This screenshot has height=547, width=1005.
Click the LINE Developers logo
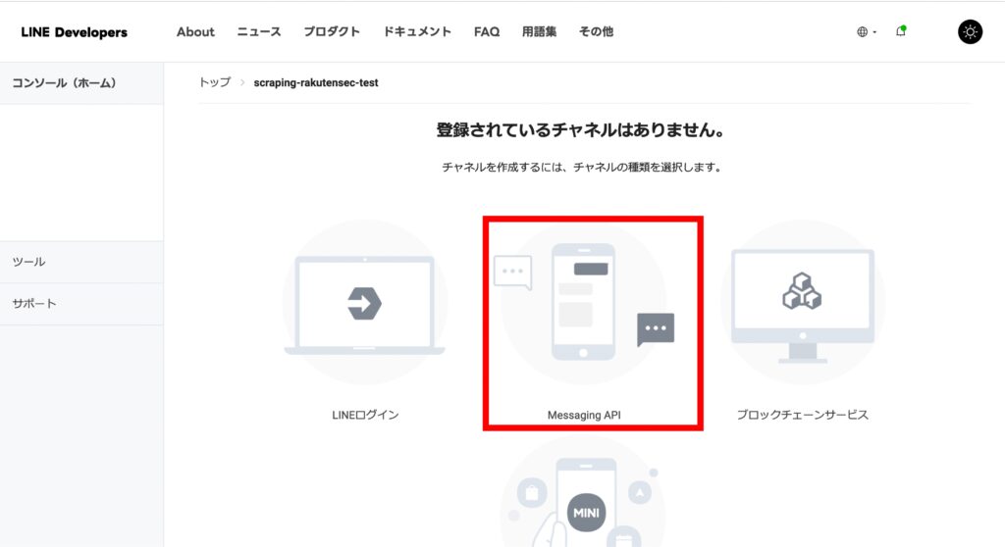coord(74,32)
